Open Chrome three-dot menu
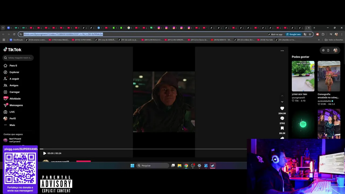The height and width of the screenshot is (194, 345). click(x=342, y=34)
